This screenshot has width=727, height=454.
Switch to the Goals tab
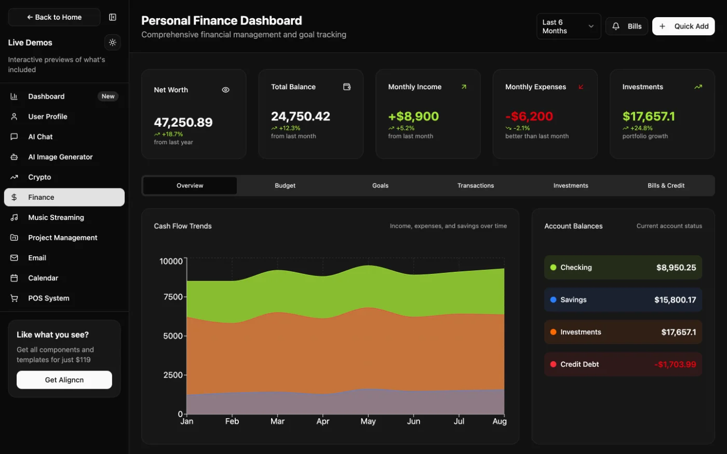coord(380,186)
